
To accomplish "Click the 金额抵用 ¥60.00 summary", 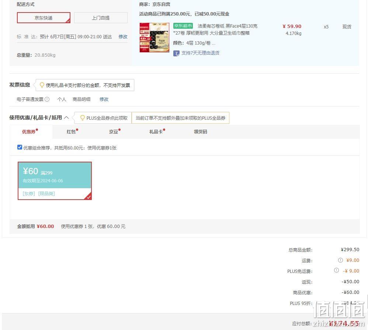I will tap(35, 226).
